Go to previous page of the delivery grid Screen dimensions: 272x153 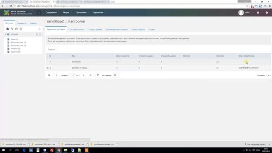[x=56, y=75]
